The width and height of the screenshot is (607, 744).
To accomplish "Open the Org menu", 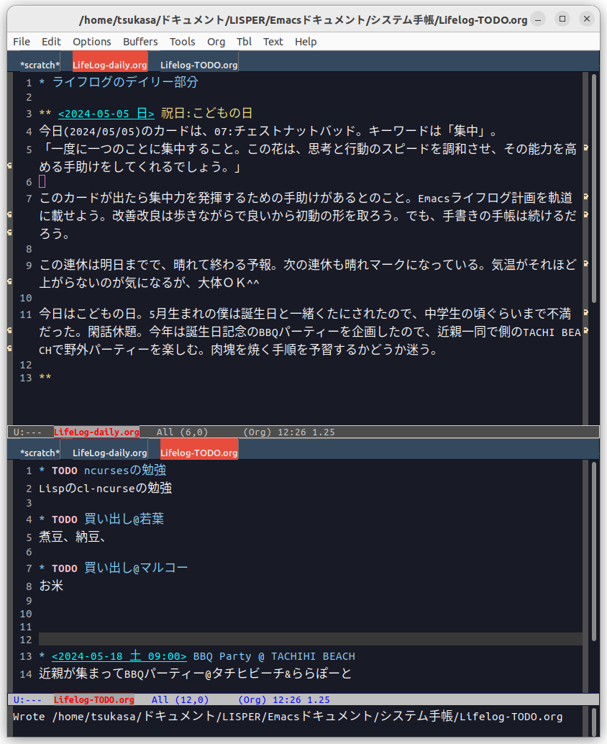I will (x=216, y=42).
